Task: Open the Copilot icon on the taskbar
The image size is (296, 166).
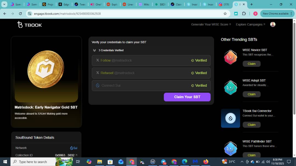Action: tap(89, 162)
